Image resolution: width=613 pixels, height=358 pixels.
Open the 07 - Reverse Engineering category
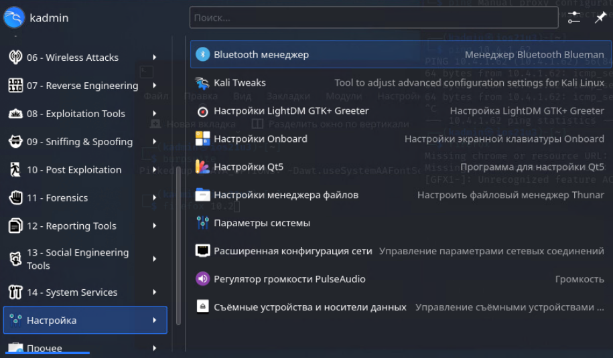click(x=82, y=86)
